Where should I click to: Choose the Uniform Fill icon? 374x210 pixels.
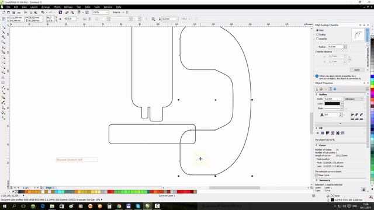point(323,133)
